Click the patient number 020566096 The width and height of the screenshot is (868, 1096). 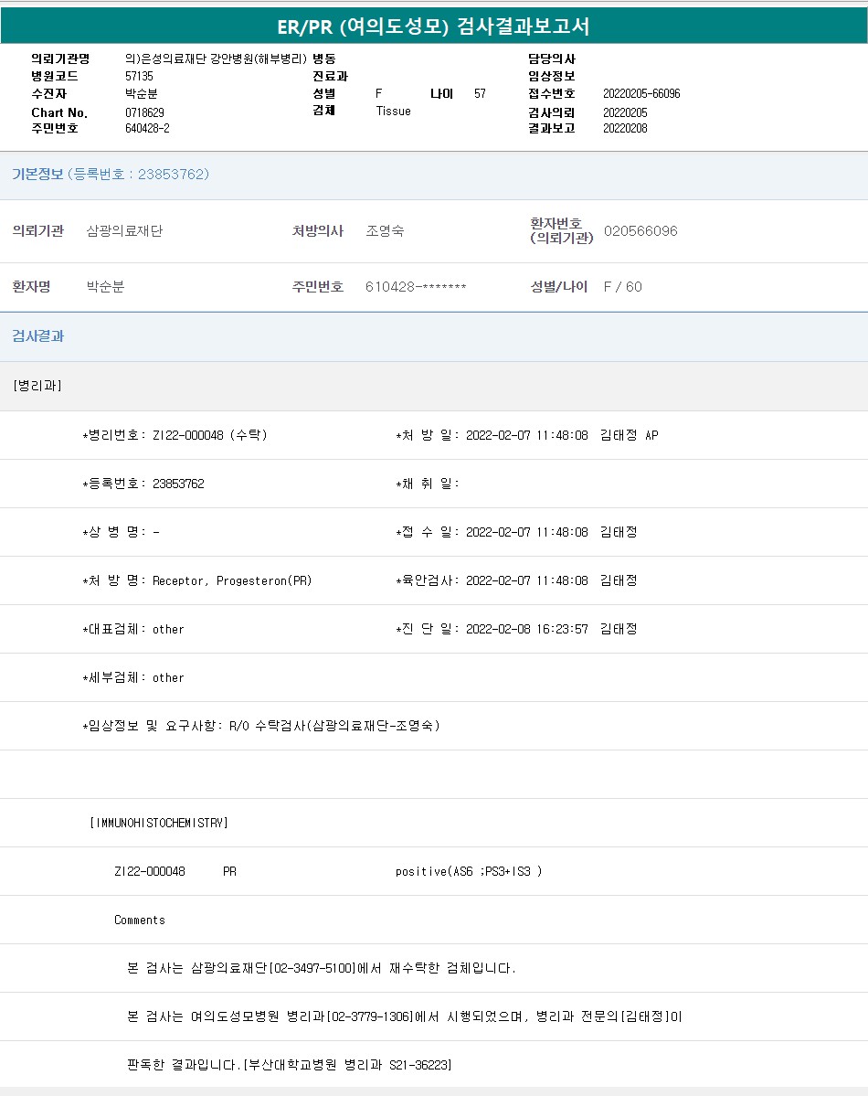(640, 231)
